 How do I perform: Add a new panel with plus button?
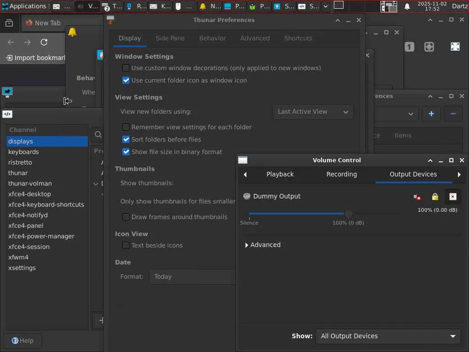pos(431,114)
